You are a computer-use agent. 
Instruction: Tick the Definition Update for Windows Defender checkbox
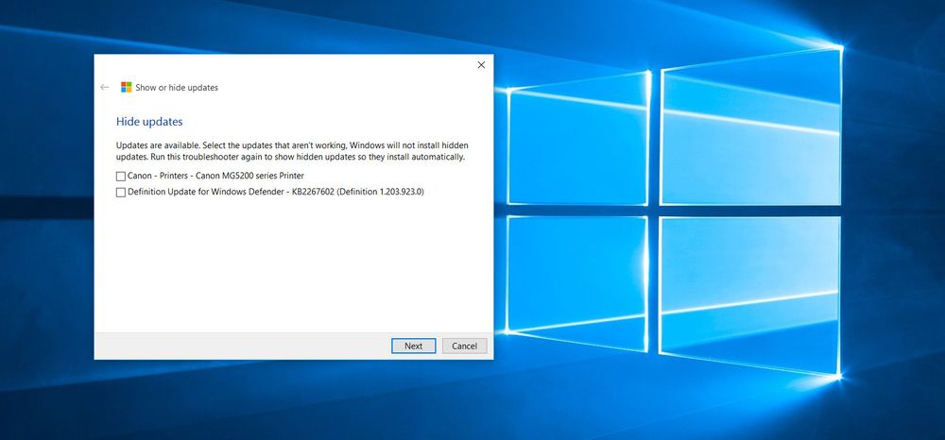[x=121, y=193]
